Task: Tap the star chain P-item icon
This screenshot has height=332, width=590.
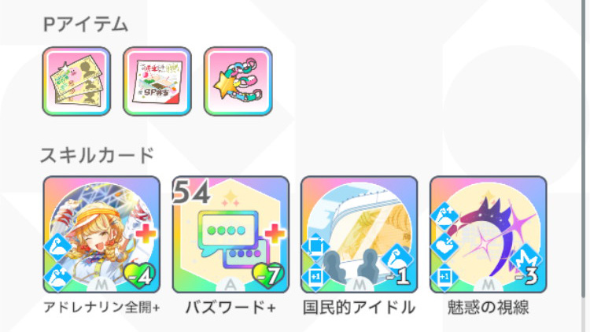Action: tap(238, 81)
